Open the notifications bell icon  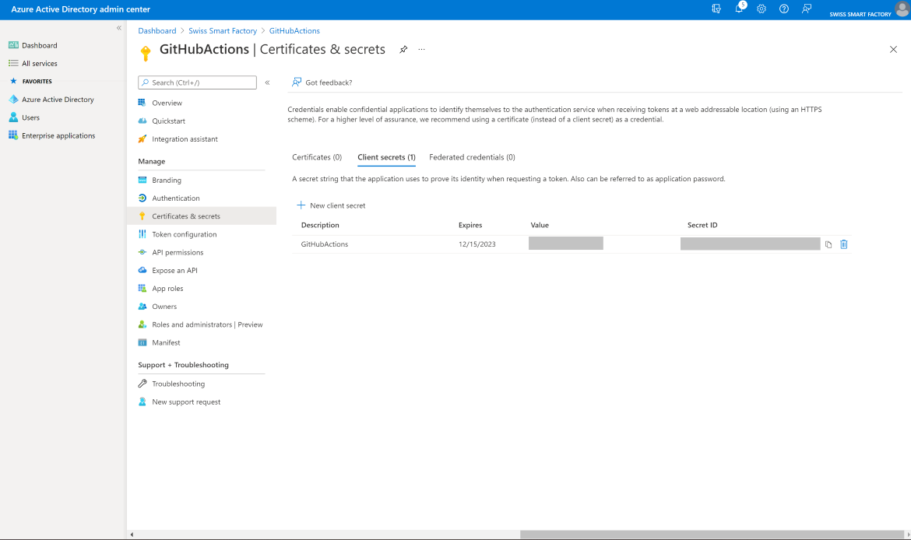point(739,9)
